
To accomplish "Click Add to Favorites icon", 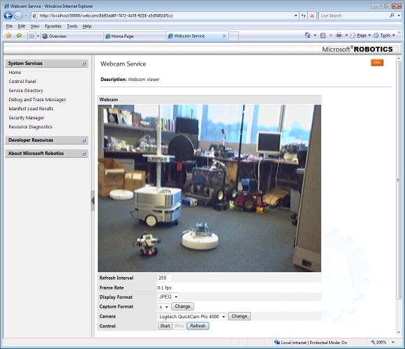I will (19, 36).
